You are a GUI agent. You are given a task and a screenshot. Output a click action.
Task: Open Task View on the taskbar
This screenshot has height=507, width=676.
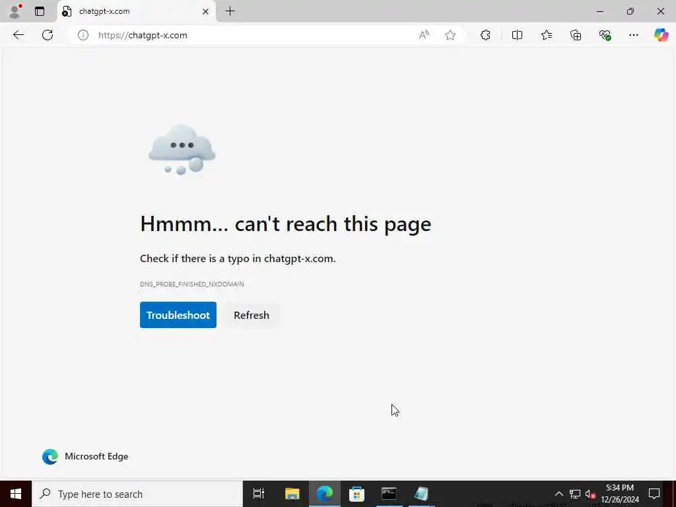pos(259,494)
